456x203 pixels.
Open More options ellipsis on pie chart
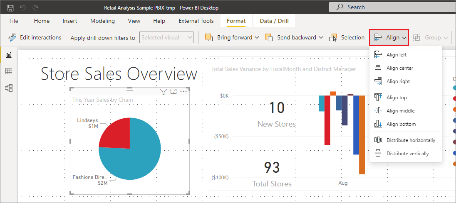pyautogui.click(x=183, y=91)
